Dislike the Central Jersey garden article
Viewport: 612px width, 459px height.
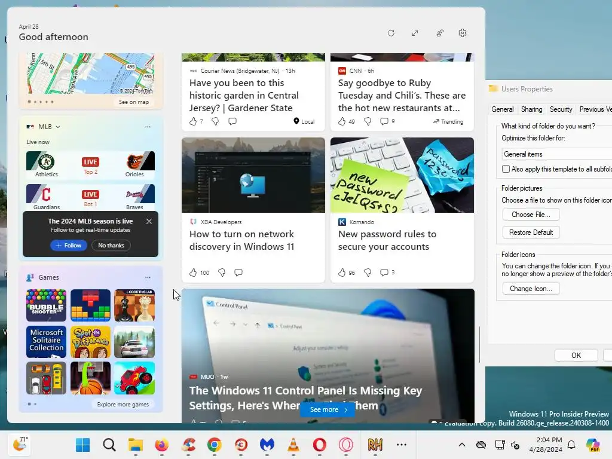(215, 121)
